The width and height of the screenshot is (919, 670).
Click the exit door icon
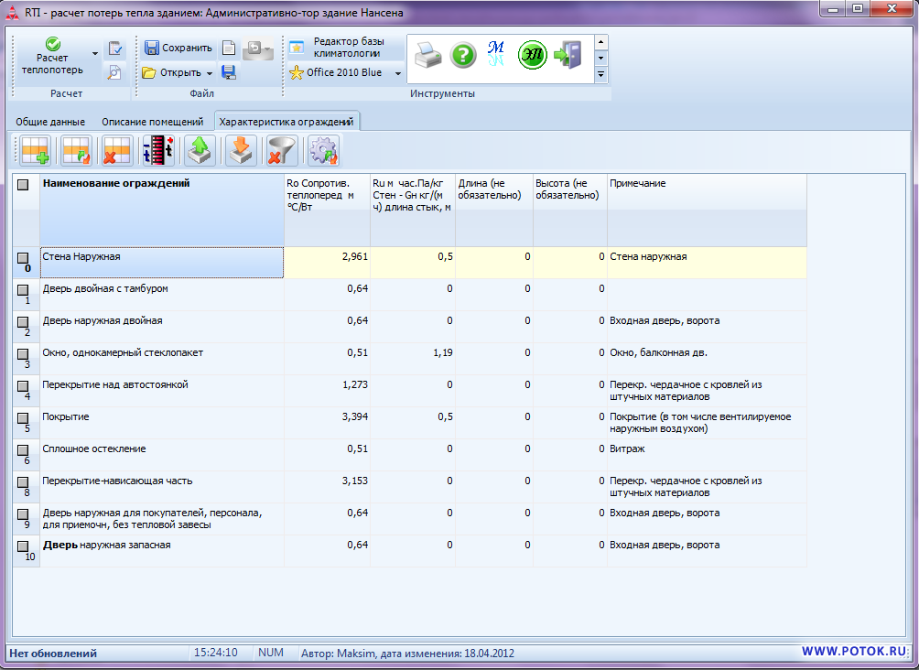(x=568, y=56)
